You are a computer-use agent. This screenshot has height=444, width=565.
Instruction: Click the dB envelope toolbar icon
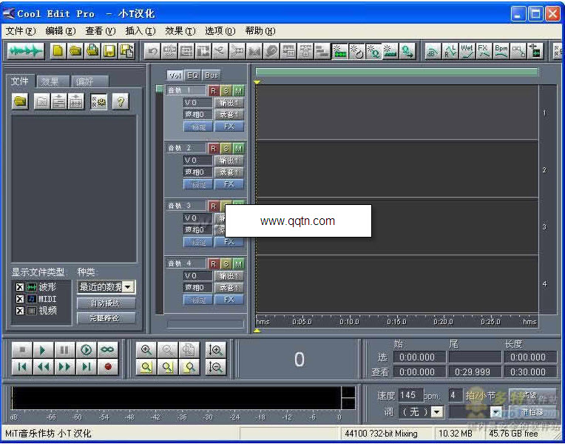coord(433,51)
